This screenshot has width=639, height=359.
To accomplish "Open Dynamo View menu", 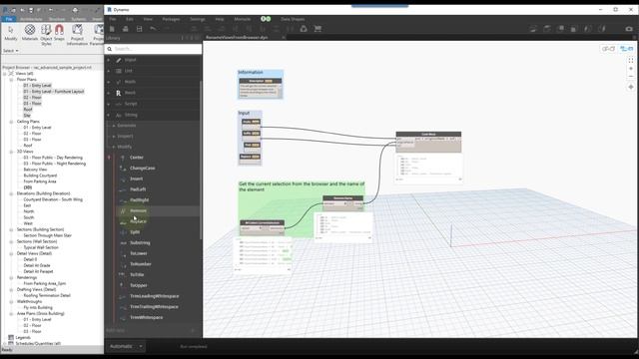I will pos(148,19).
